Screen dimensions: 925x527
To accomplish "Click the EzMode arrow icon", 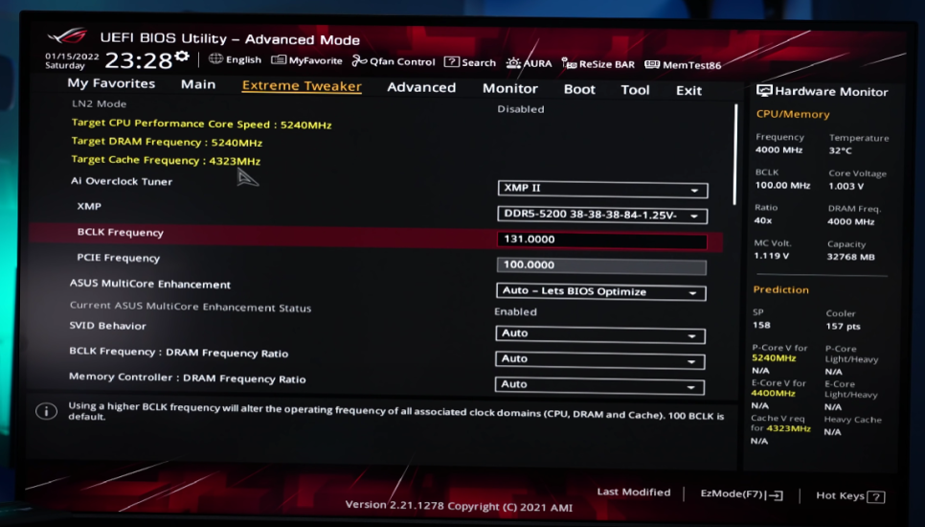I will pos(776,495).
